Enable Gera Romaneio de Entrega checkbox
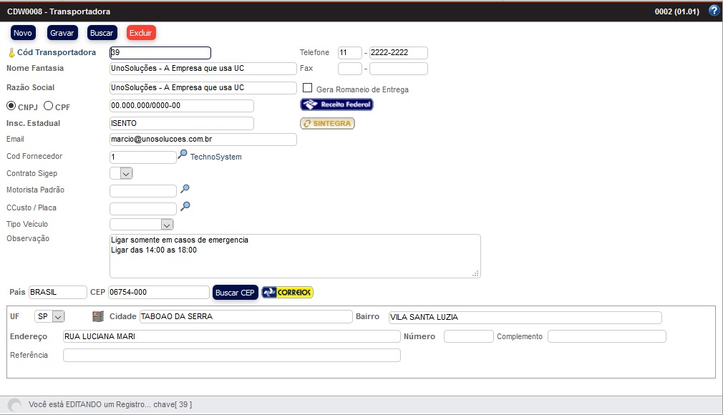Screen dimensions: 723x415 point(308,88)
